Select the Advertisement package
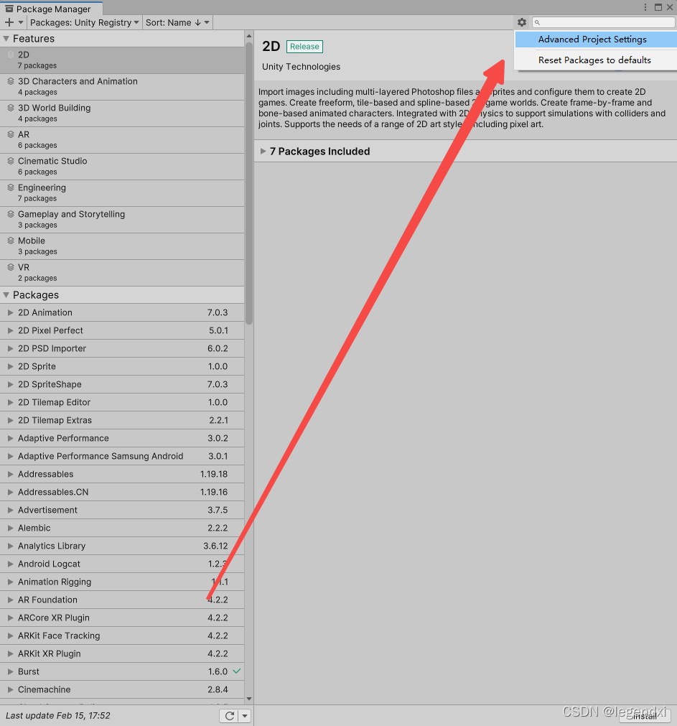The height and width of the screenshot is (726, 677). point(122,510)
